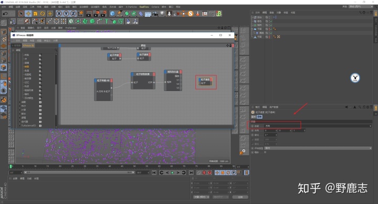Click the orange S plugin icon
Screen dimensions: 378x204
[191, 14]
